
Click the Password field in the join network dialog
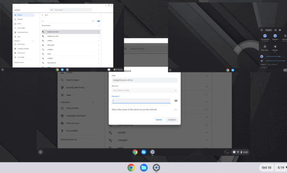pyautogui.click(x=141, y=101)
